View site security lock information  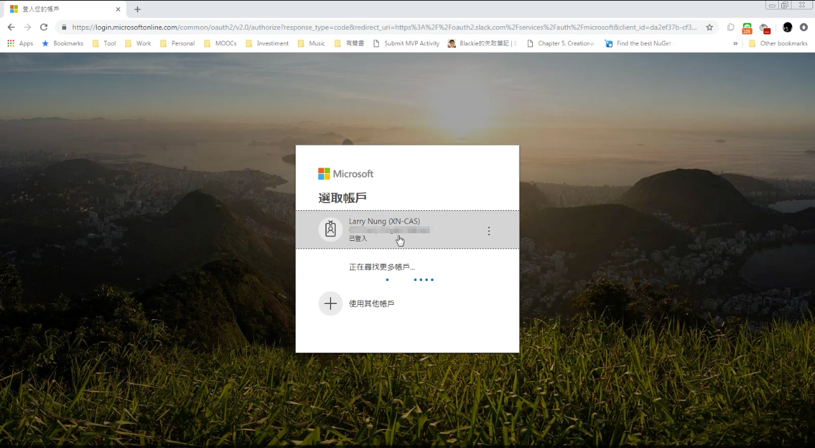pyautogui.click(x=64, y=27)
